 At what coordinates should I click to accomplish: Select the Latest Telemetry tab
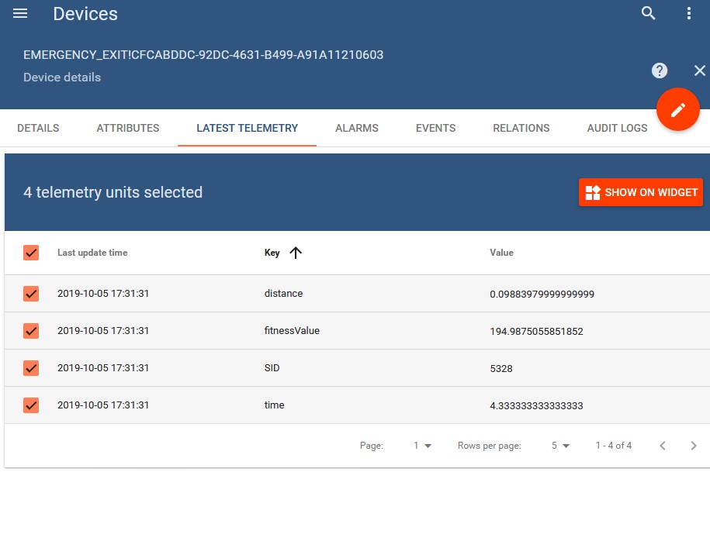pos(248,128)
